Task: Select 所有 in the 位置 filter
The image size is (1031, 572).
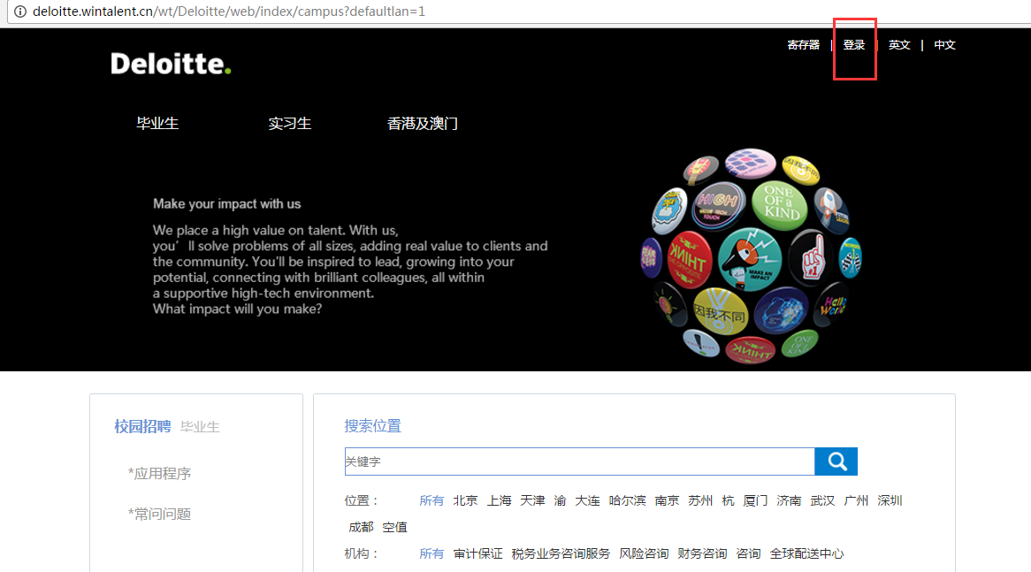Action: pos(431,500)
